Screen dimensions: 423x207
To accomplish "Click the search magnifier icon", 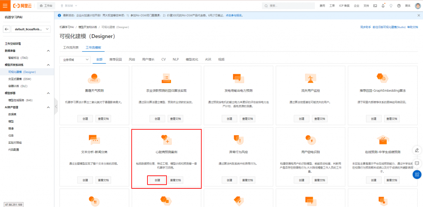I will click(x=266, y=6).
